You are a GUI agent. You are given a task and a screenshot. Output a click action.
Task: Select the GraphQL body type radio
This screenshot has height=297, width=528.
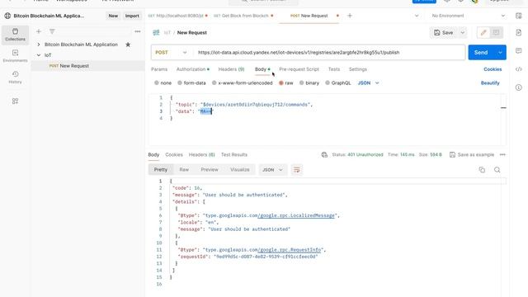point(328,82)
